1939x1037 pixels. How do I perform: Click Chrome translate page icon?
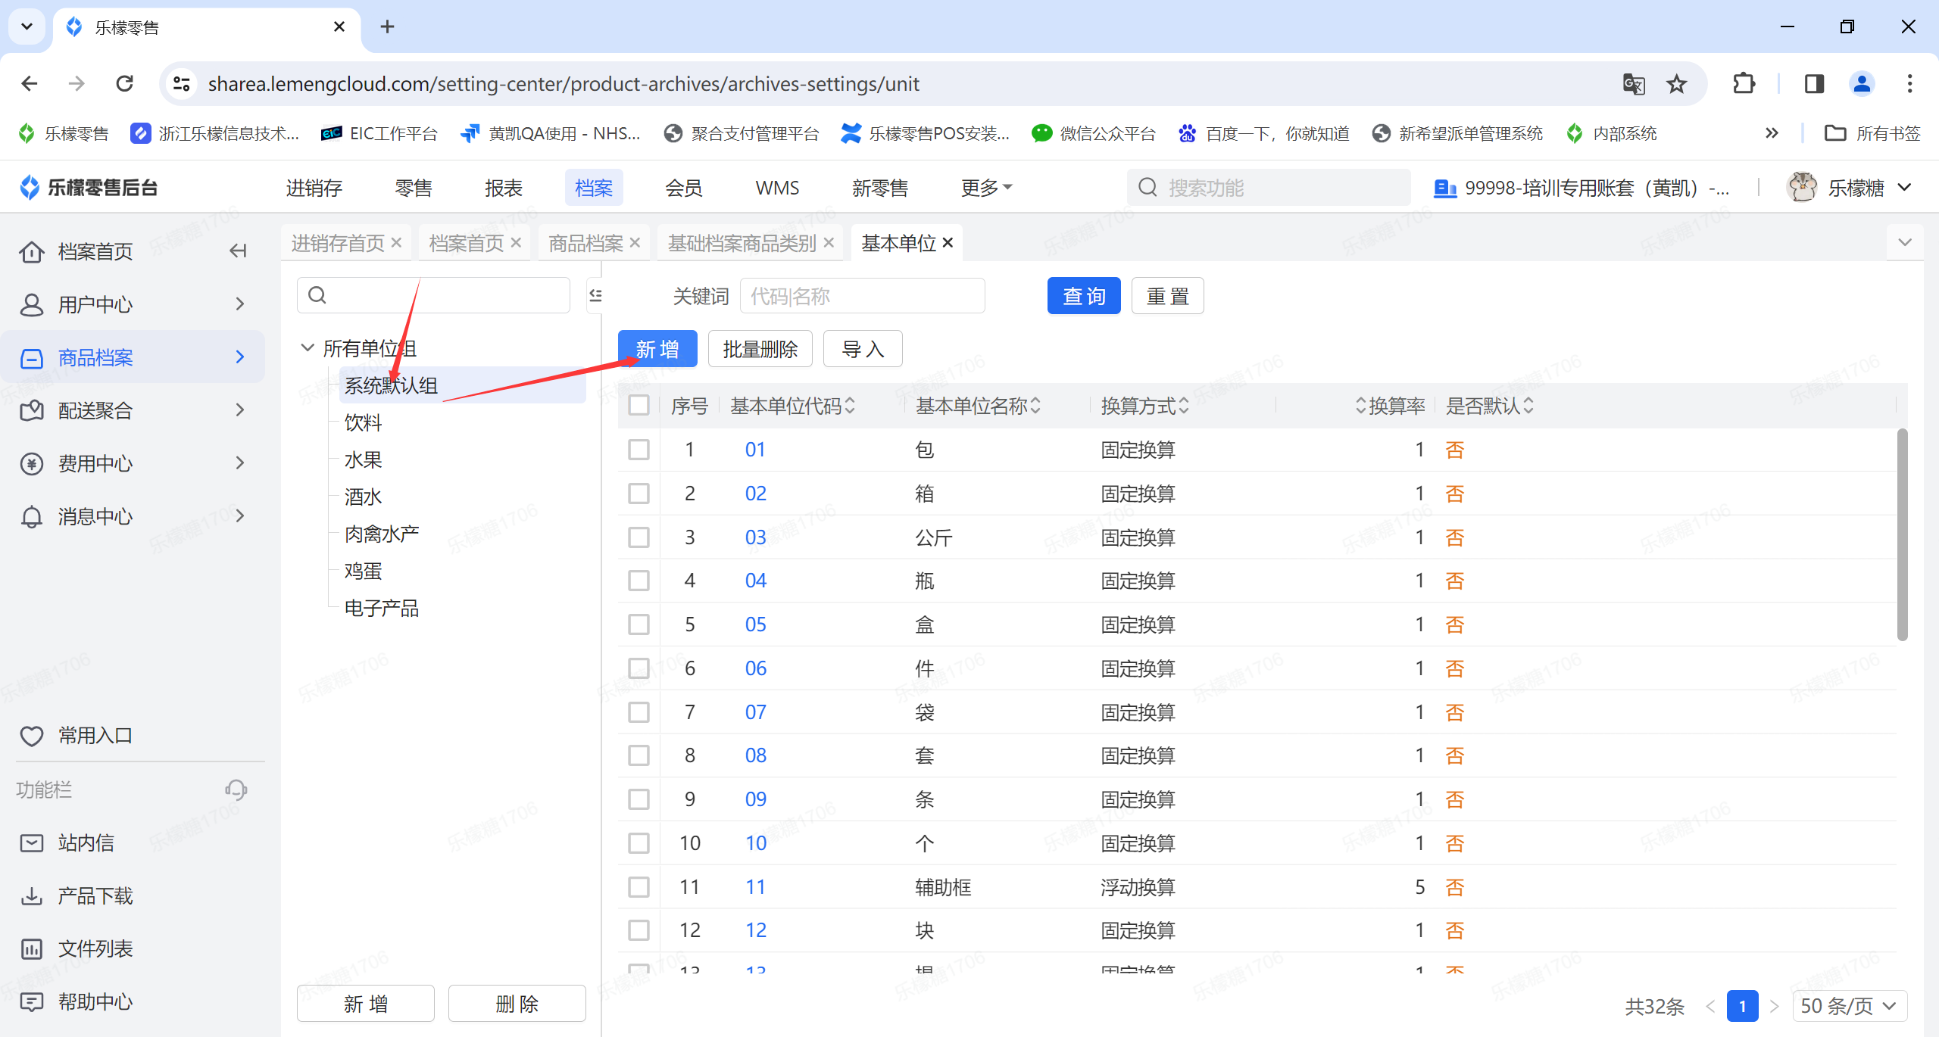[1634, 83]
